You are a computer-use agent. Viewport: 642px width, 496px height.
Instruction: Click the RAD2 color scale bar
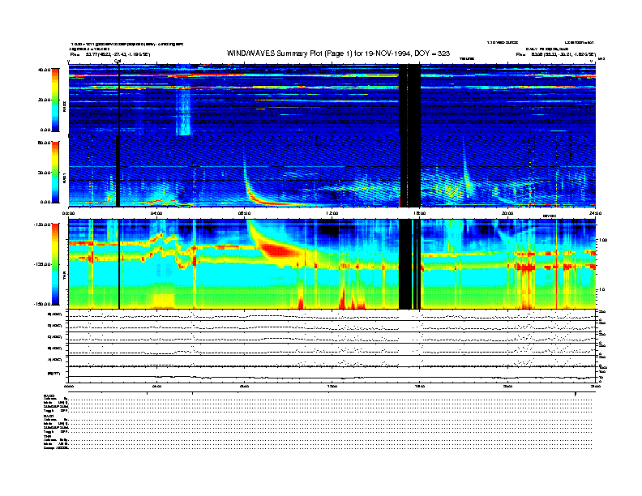pyautogui.click(x=54, y=100)
